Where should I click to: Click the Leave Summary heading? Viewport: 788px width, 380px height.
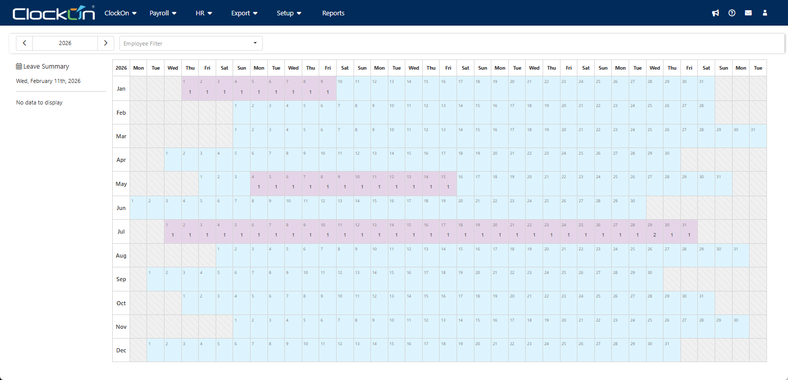point(46,67)
